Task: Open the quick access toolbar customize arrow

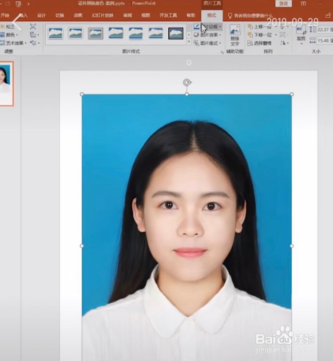Action: 28,4
